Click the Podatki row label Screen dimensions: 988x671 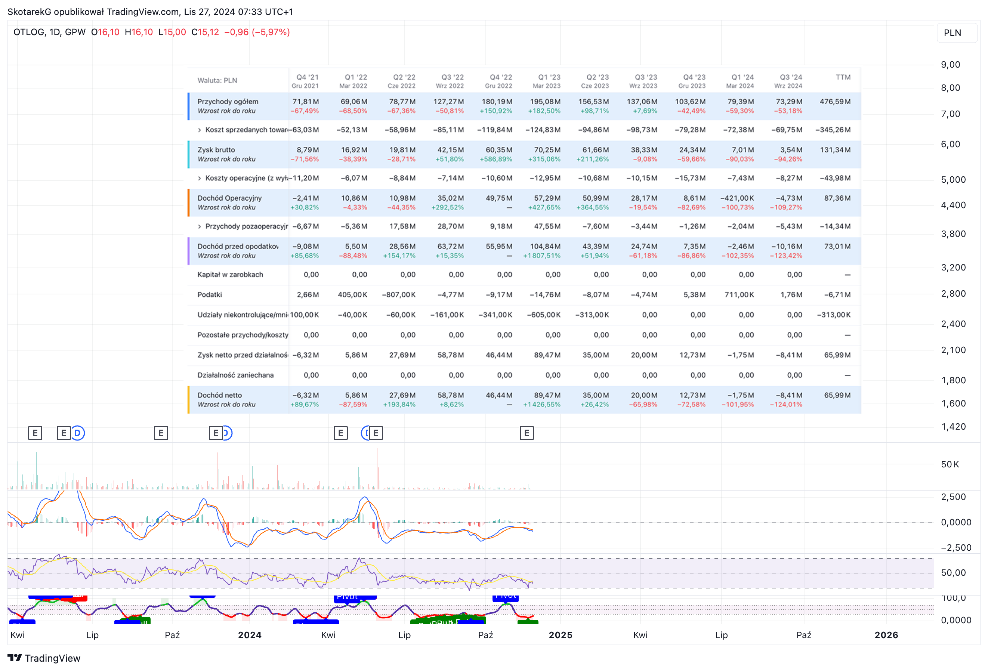(x=210, y=295)
